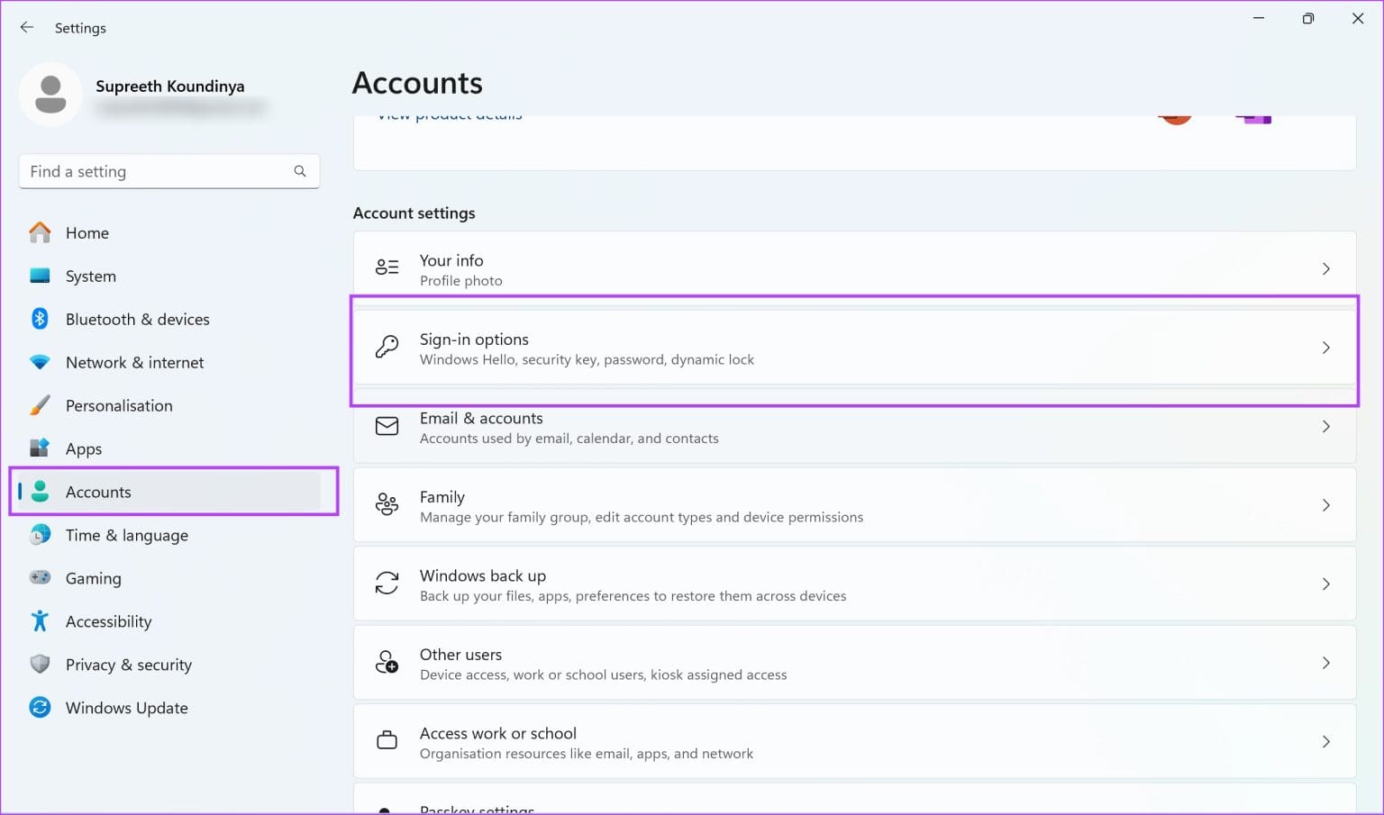
Task: Expand the Other users chevron
Action: point(1325,663)
